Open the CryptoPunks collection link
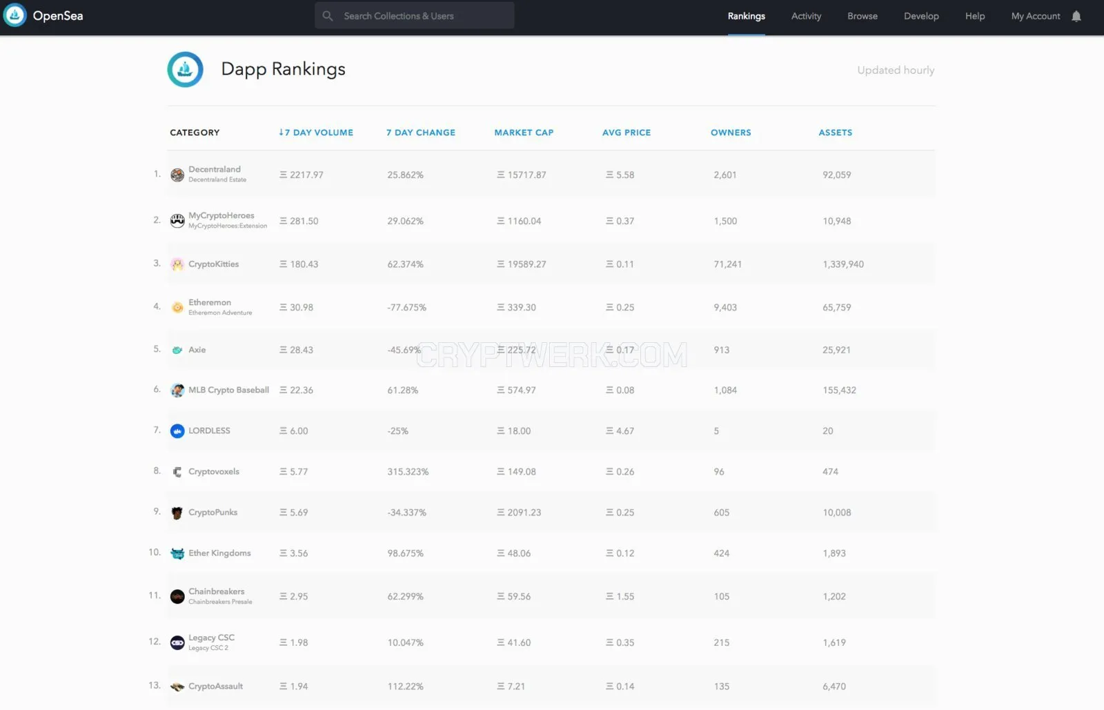Image resolution: width=1104 pixels, height=710 pixels. [213, 513]
